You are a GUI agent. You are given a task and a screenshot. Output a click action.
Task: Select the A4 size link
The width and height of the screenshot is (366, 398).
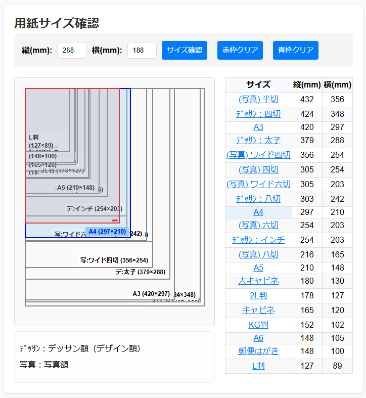pos(258,212)
